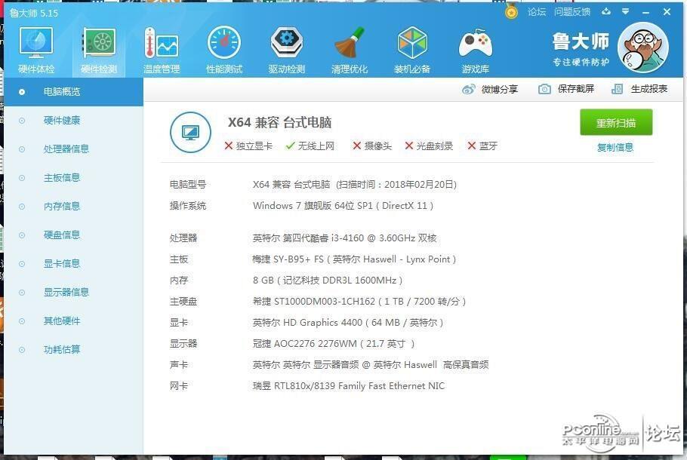Screen dimensions: 687x460
Task: Open 温度管理 temperature management
Action: pyautogui.click(x=162, y=51)
